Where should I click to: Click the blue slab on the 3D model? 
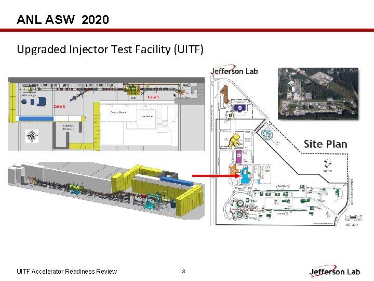(176, 181)
